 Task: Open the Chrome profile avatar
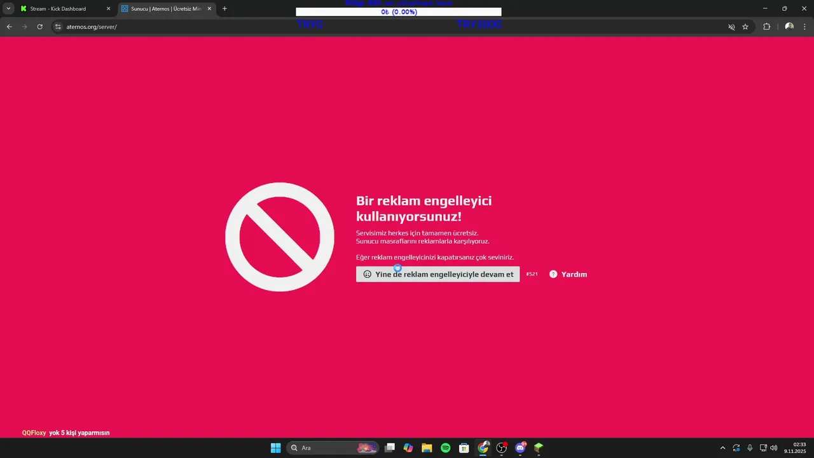coord(789,27)
